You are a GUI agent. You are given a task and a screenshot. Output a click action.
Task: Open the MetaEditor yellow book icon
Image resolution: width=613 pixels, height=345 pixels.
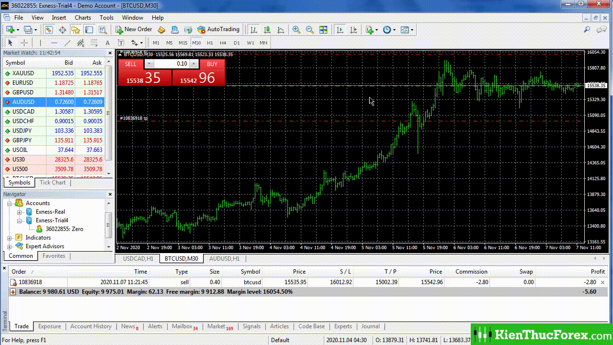pyautogui.click(x=161, y=30)
